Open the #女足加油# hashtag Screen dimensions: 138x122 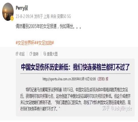click(x=44, y=43)
